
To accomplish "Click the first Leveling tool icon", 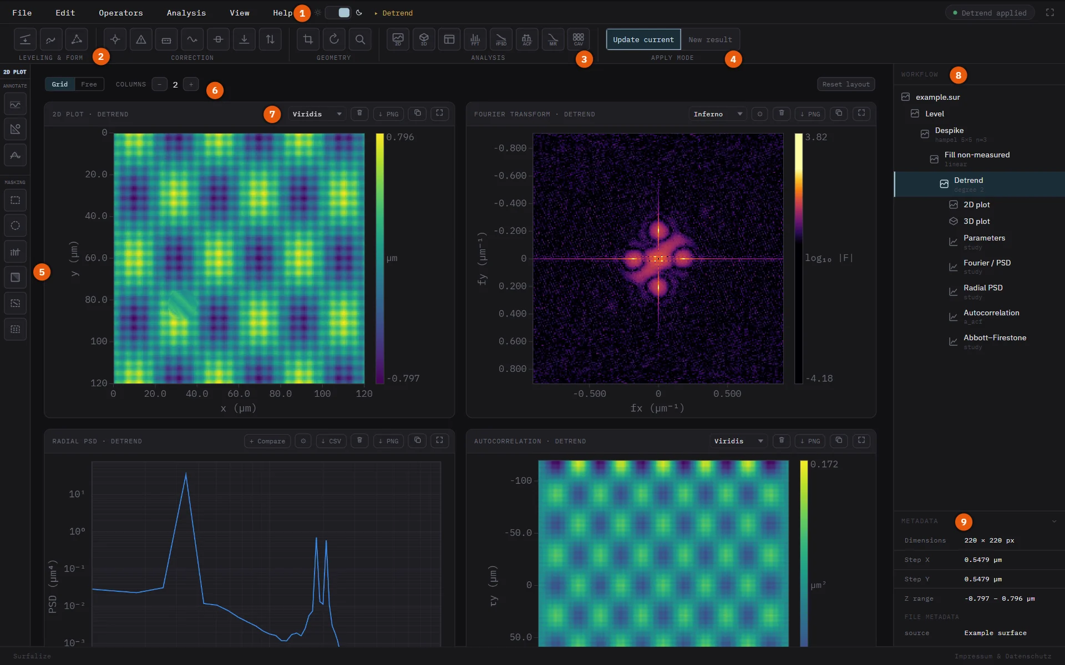I will pyautogui.click(x=26, y=39).
